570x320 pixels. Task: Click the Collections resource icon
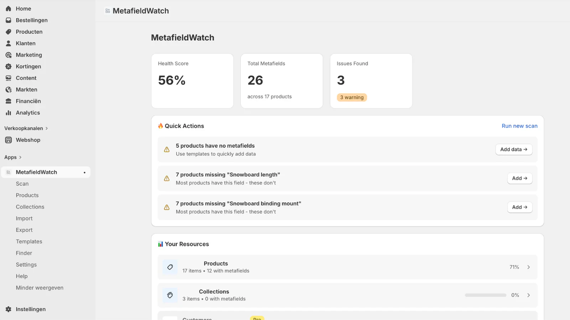tap(170, 295)
